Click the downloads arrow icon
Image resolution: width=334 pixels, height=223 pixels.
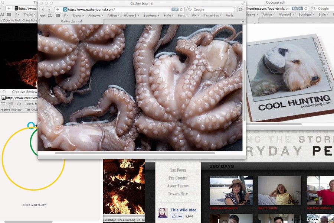click(x=240, y=9)
